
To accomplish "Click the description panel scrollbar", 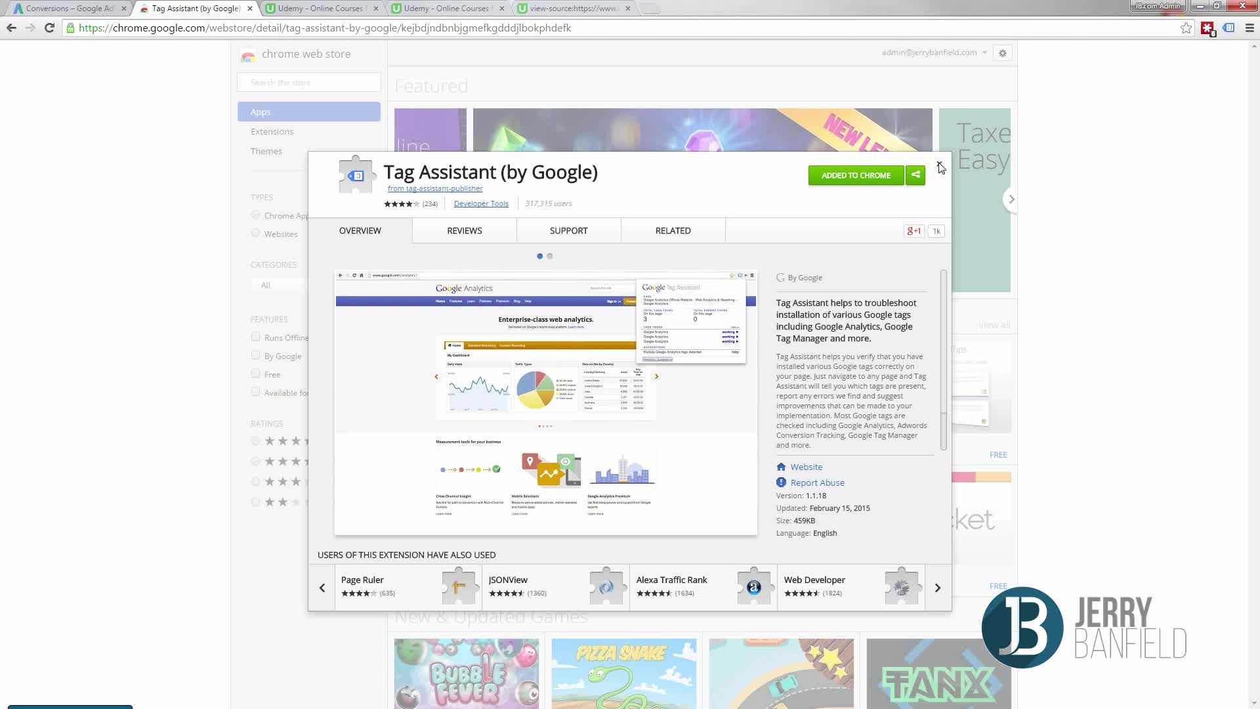I will click(944, 360).
